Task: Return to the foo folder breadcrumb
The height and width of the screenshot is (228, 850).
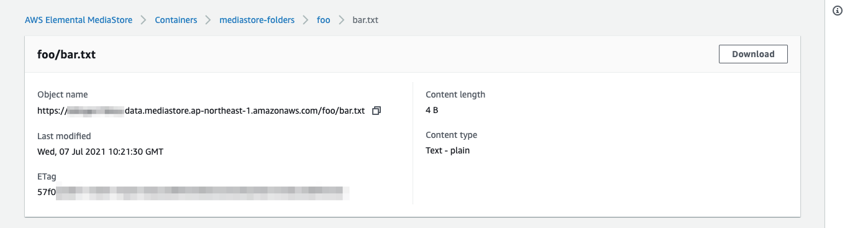Action: click(x=323, y=20)
